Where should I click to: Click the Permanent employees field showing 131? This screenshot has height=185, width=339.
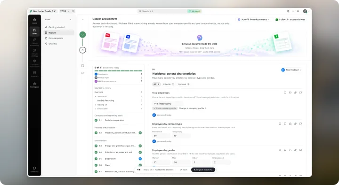click(161, 136)
